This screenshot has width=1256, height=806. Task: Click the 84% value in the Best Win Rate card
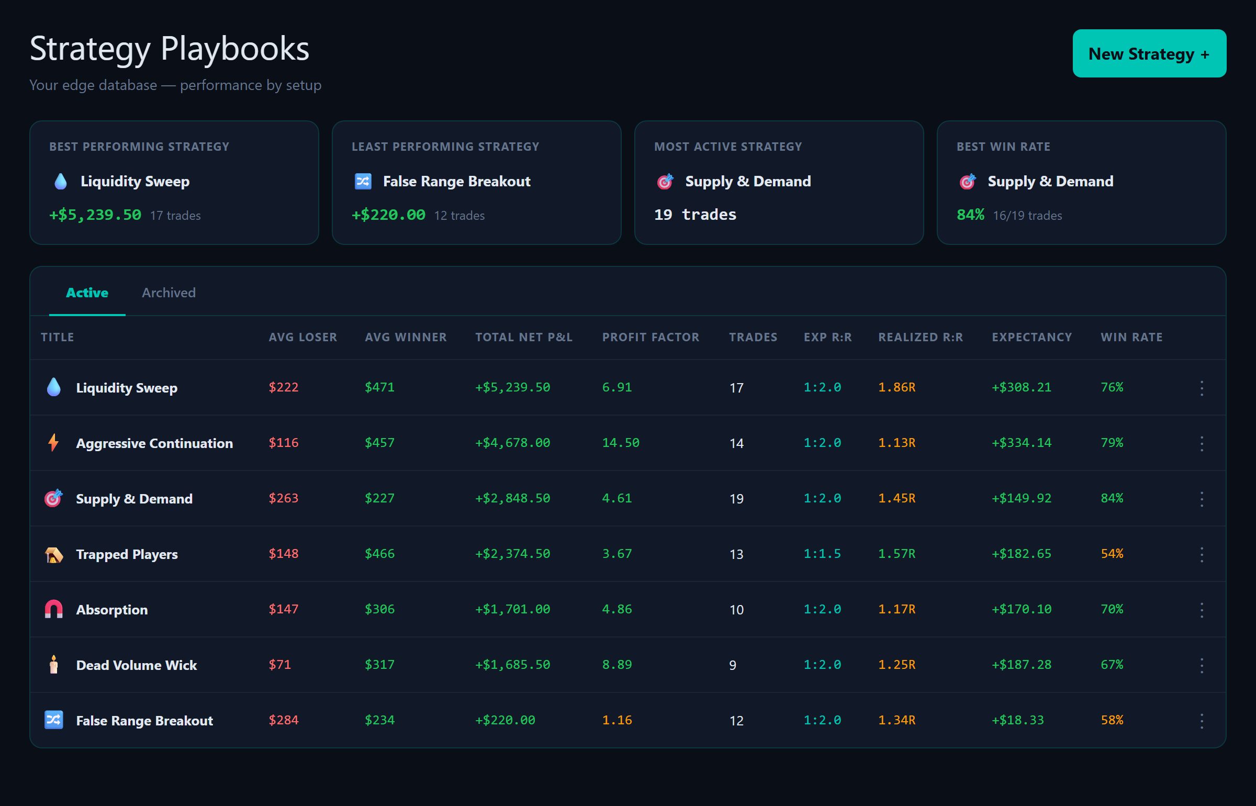[x=970, y=215]
